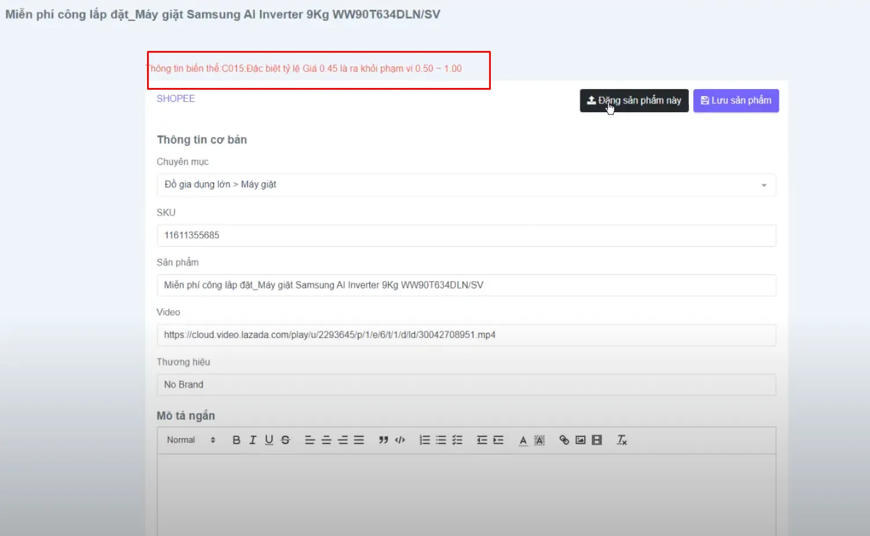
Task: Align text left in the short description
Action: 310,440
